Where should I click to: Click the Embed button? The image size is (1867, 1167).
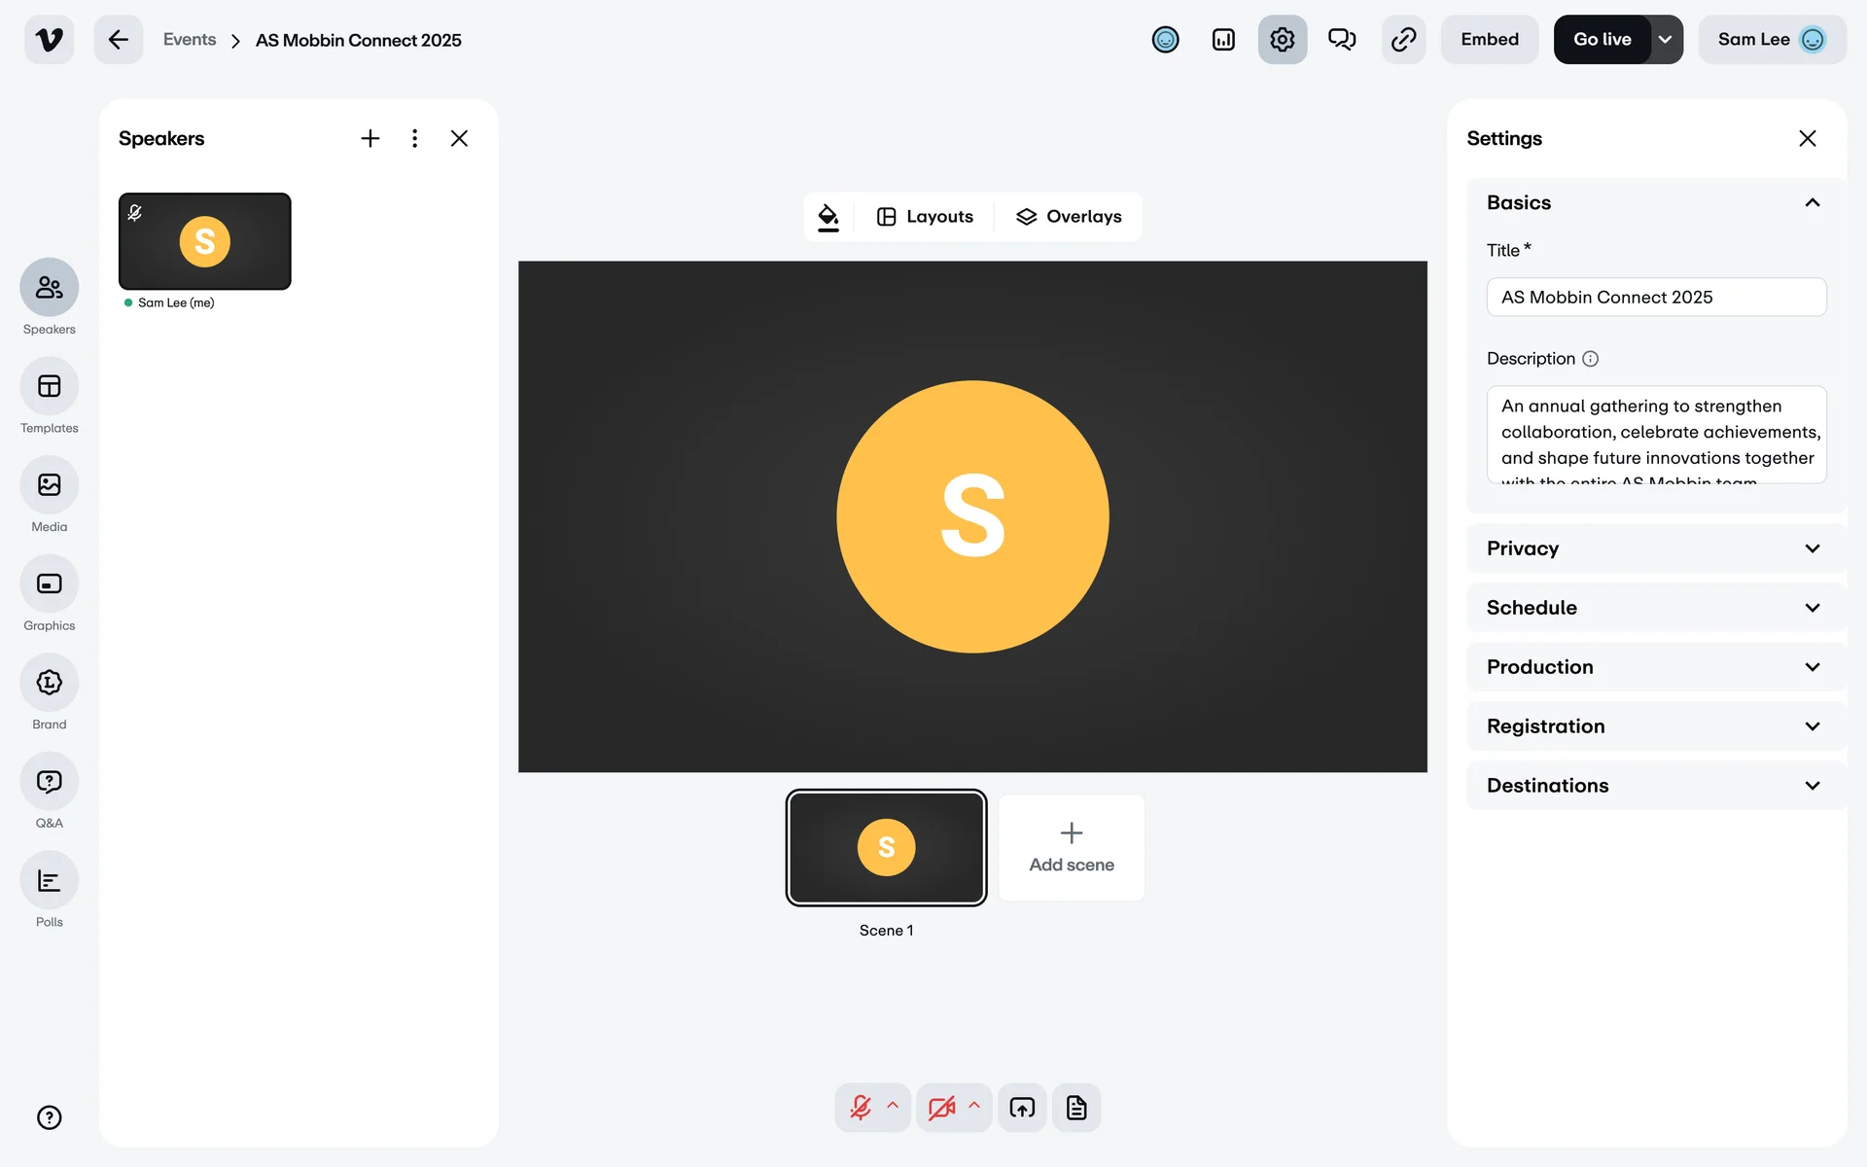[x=1489, y=40]
